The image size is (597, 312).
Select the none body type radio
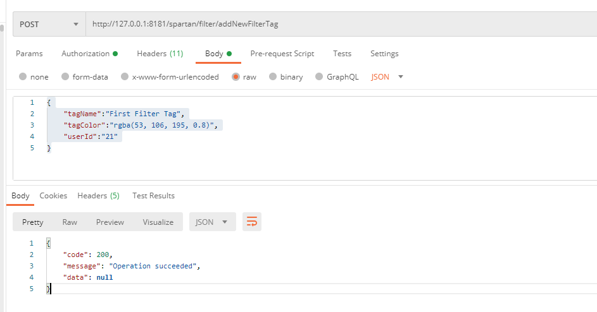pos(23,77)
